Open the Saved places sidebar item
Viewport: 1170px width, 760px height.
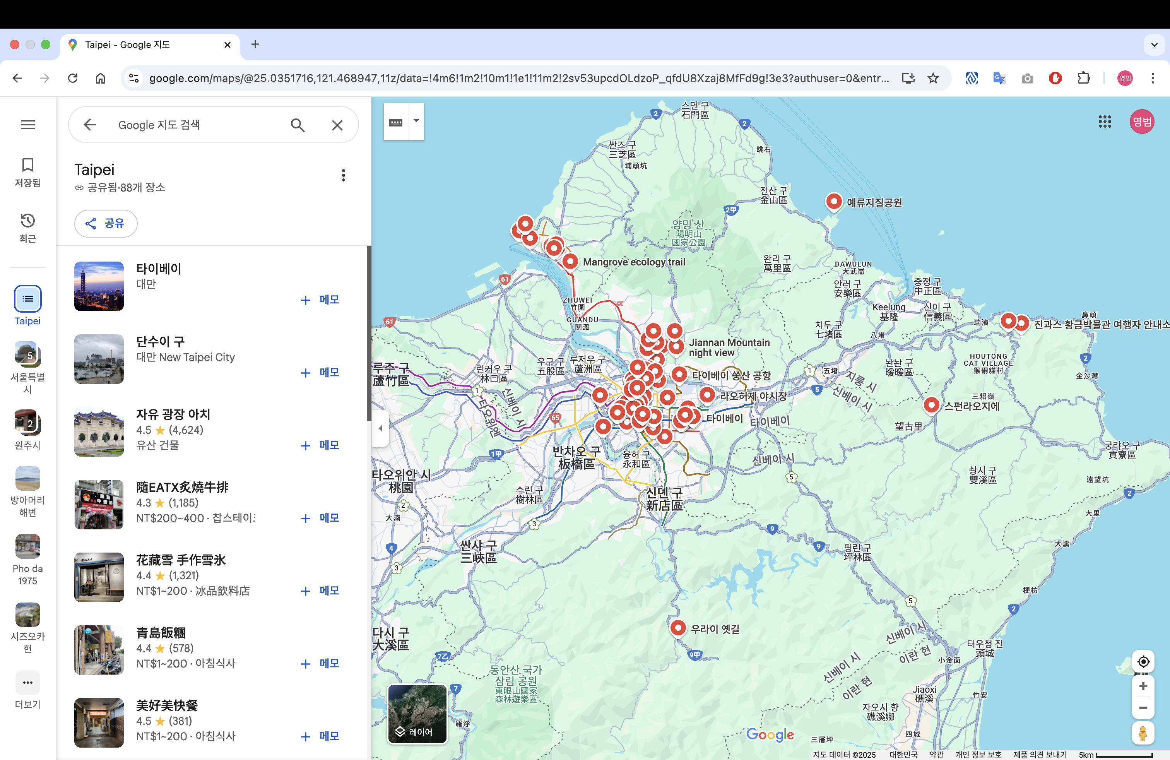tap(27, 173)
